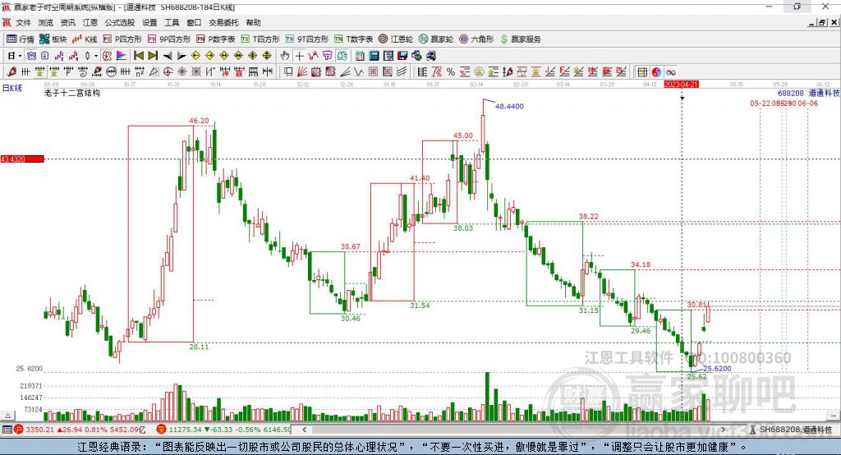The height and width of the screenshot is (455, 841).
Task: Select the zigzag wave line tool
Action: (359, 72)
